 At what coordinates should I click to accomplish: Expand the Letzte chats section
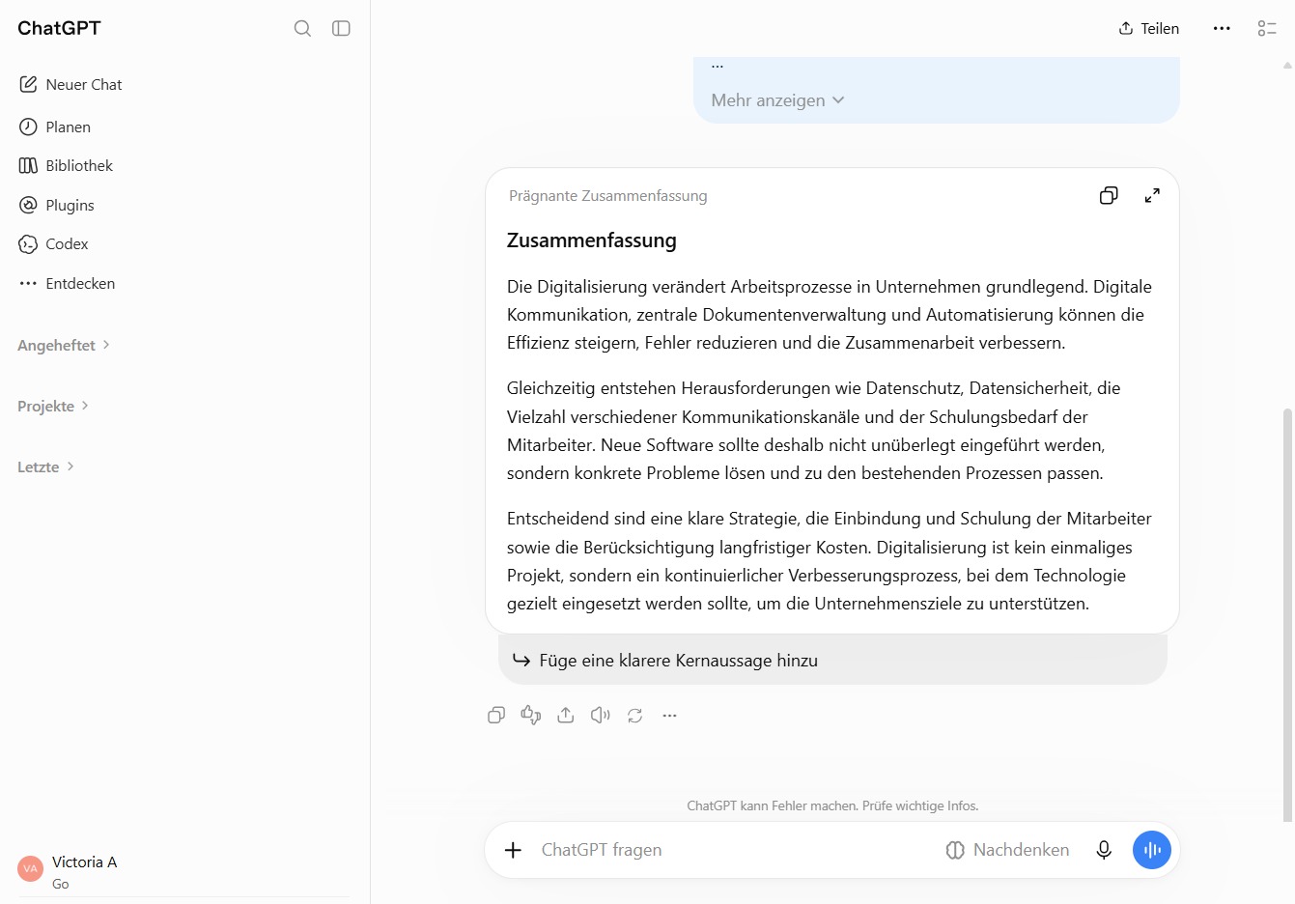click(45, 466)
